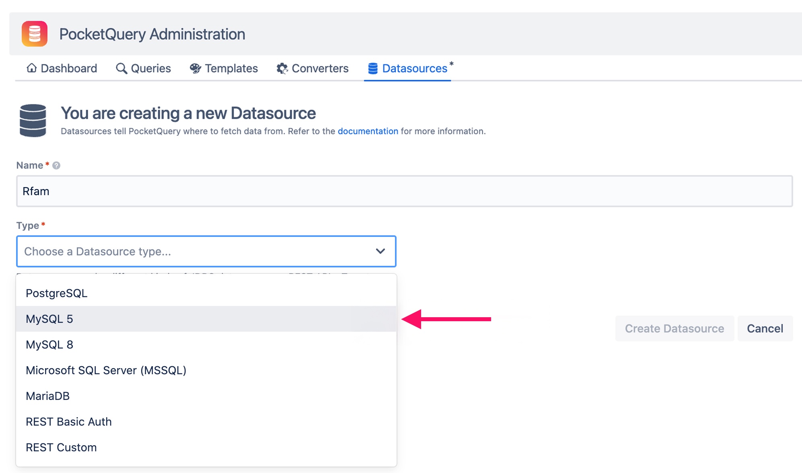Click the Converters gears icon
The image size is (802, 473).
coord(282,69)
